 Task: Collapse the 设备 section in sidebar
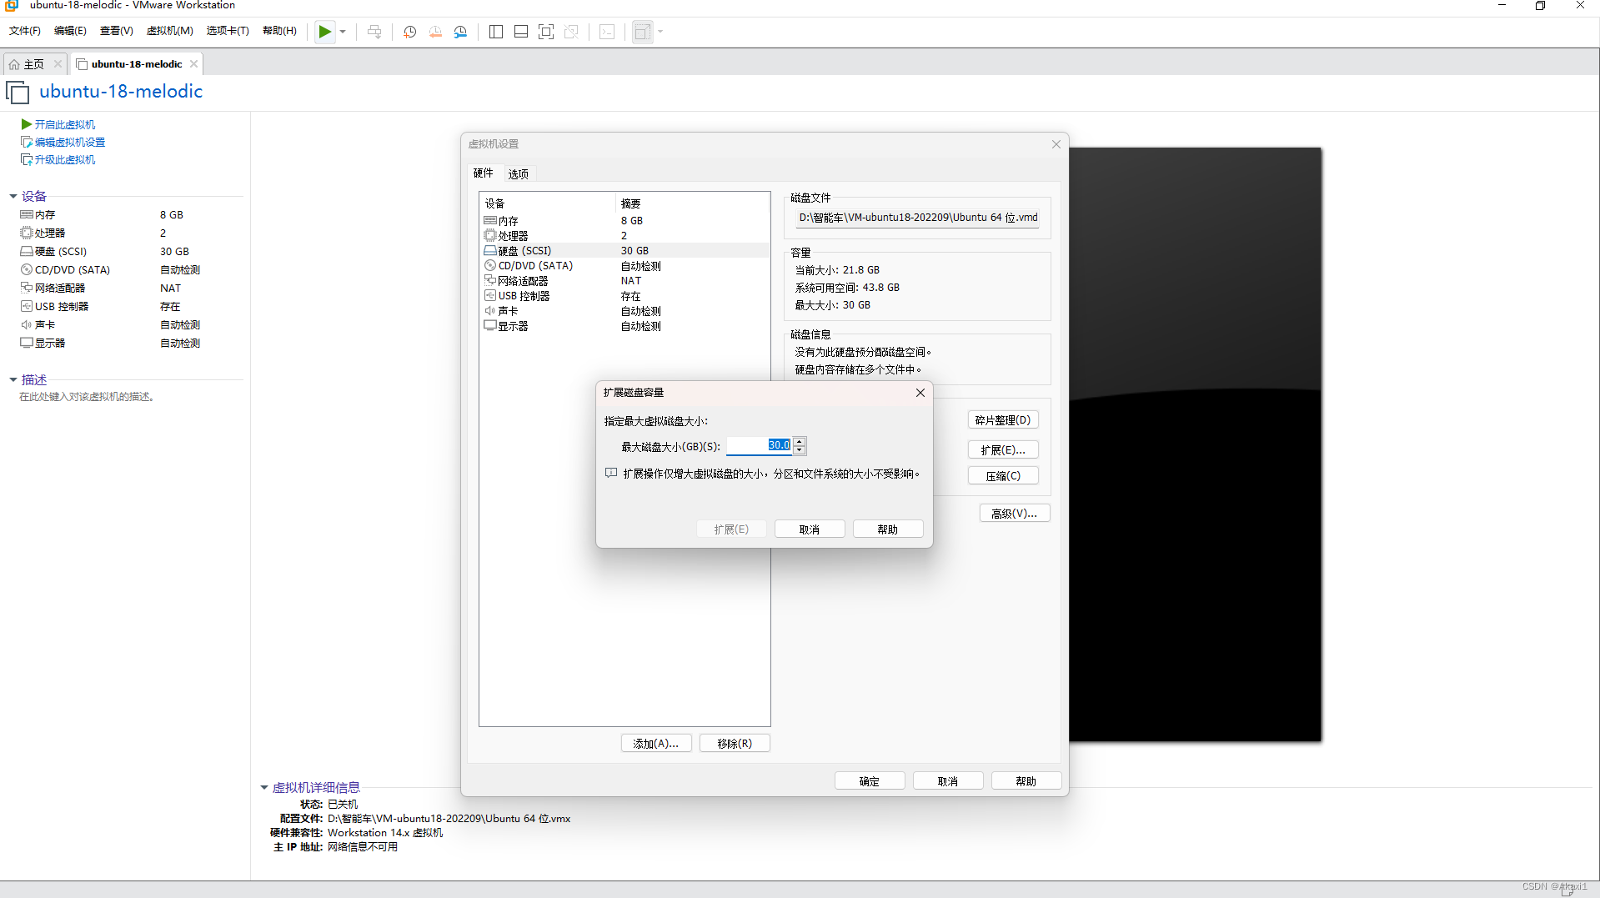point(13,196)
